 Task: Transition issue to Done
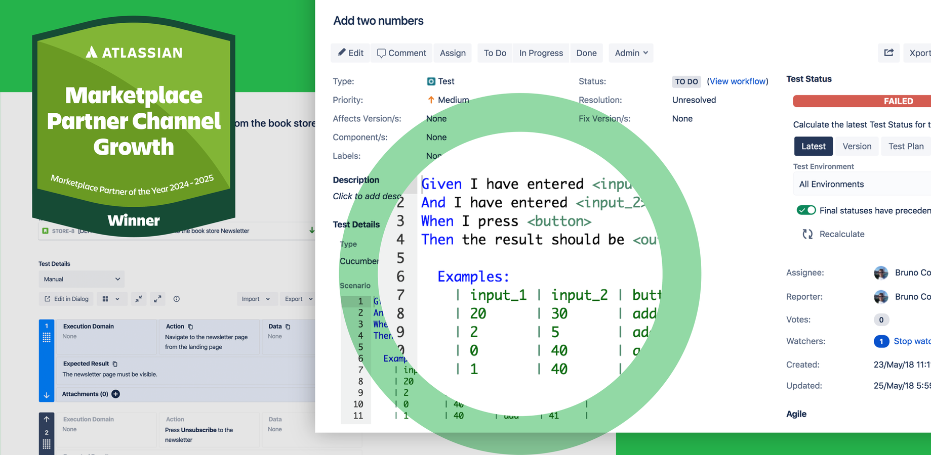pyautogui.click(x=586, y=53)
